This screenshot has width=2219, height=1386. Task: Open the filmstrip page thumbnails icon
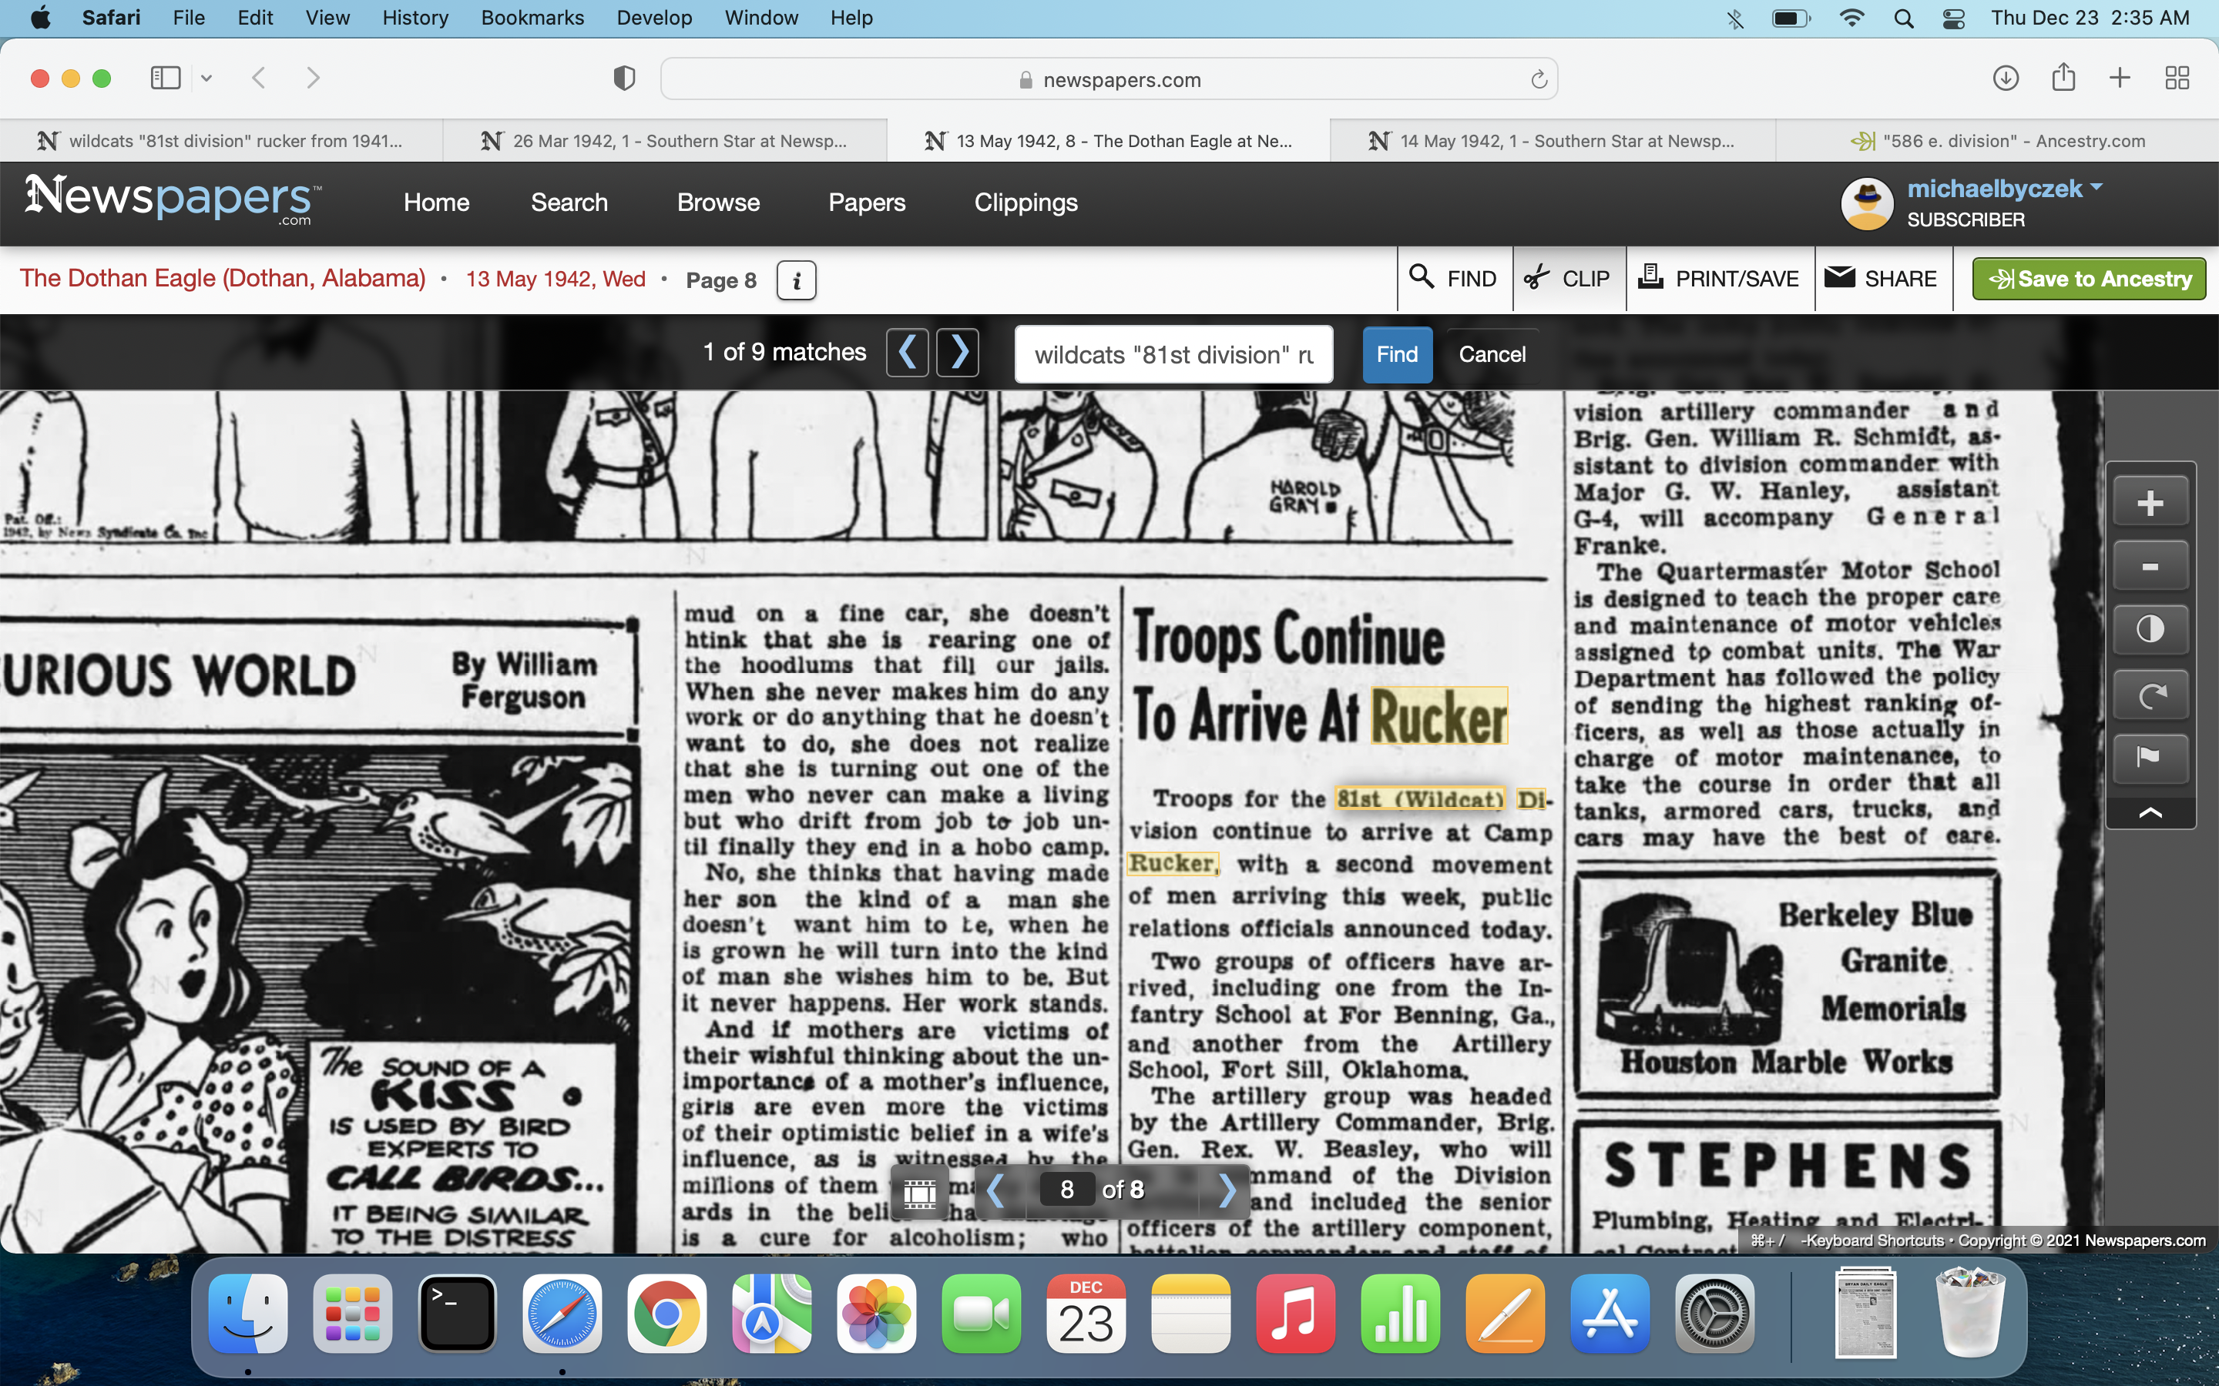pos(918,1192)
